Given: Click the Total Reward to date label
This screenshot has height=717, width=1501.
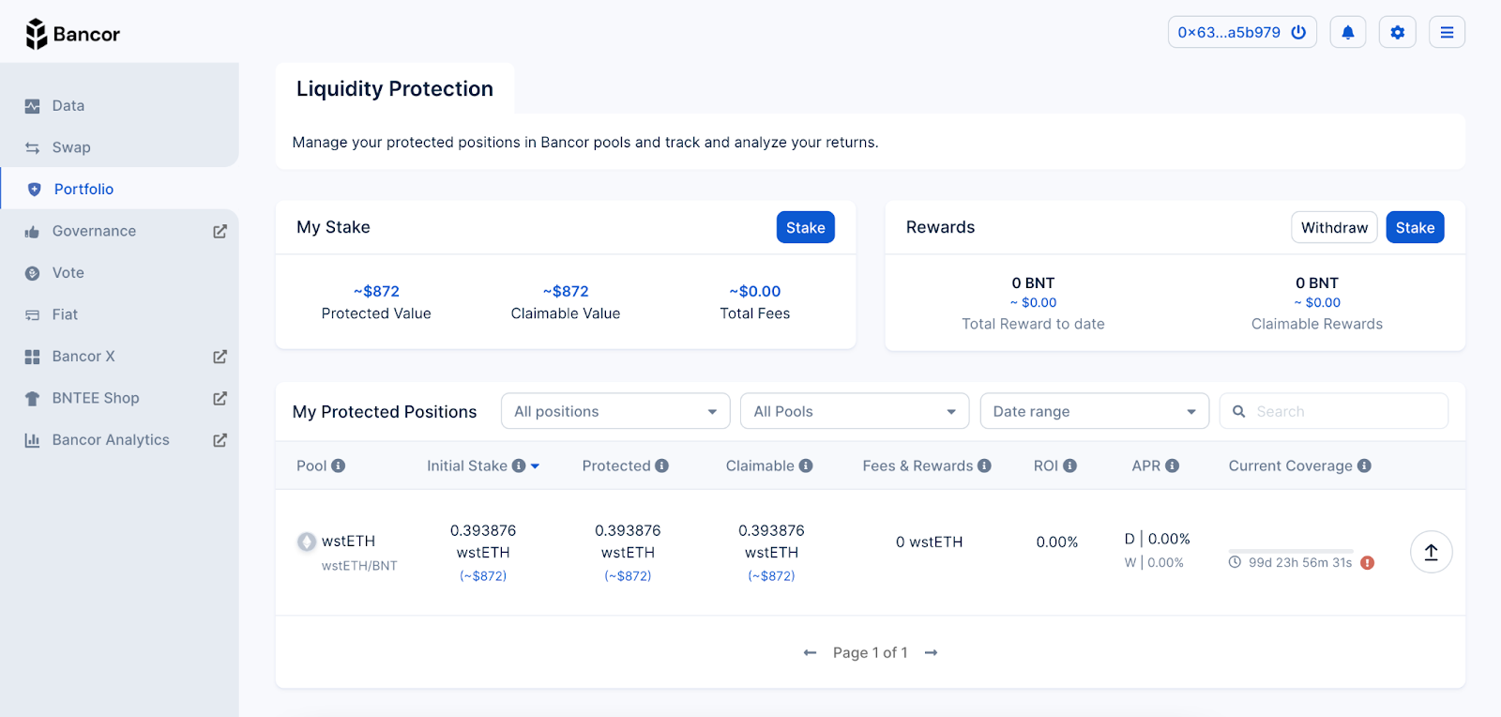Looking at the screenshot, I should point(1033,324).
